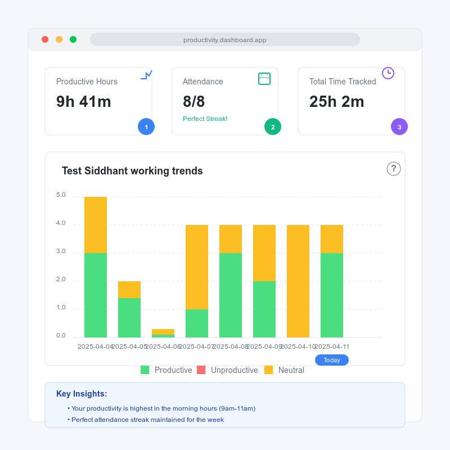Click the trend chart icon on Productive Hours
Image resolution: width=450 pixels, height=450 pixels.
(x=146, y=75)
